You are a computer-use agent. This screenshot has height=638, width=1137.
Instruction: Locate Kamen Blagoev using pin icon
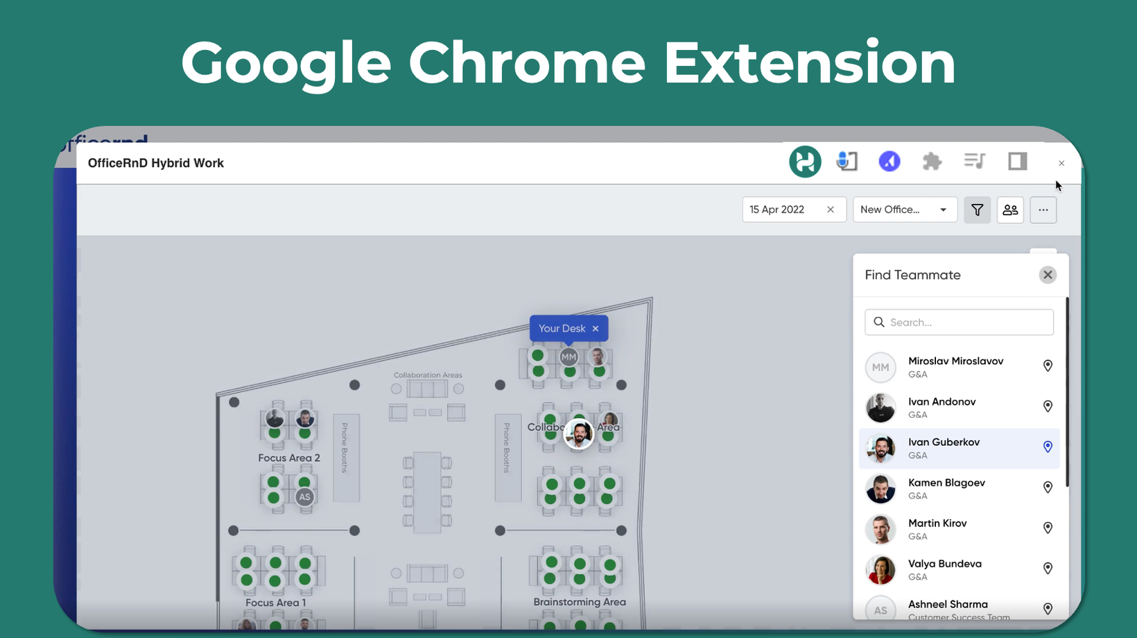coord(1048,488)
